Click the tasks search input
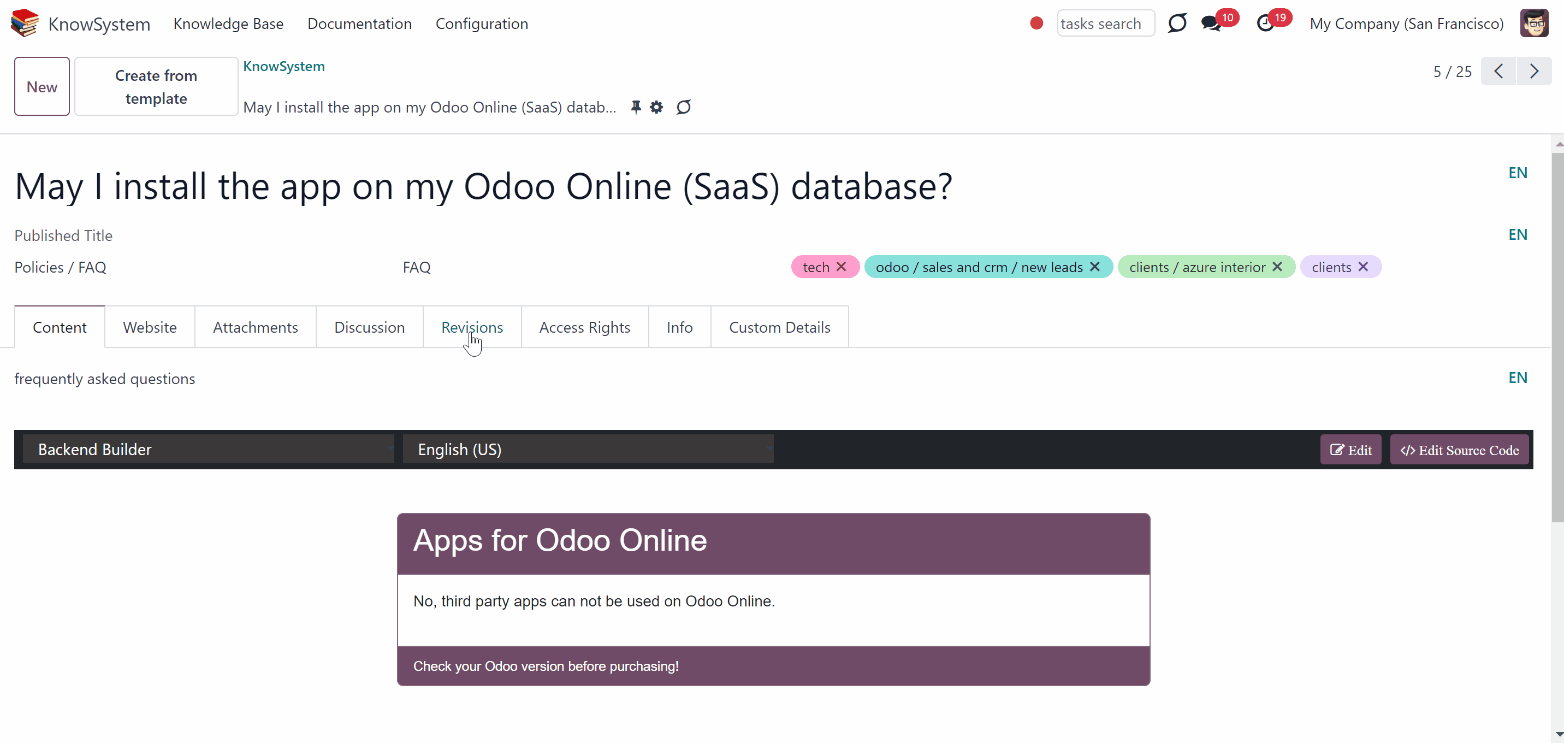 [1106, 23]
